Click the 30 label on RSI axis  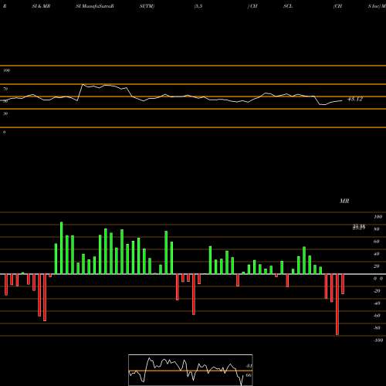(x=5, y=113)
